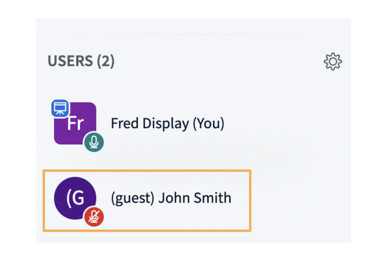Click Fred's green microphone indicator
Image resolution: width=372 pixels, height=256 pixels.
click(94, 142)
